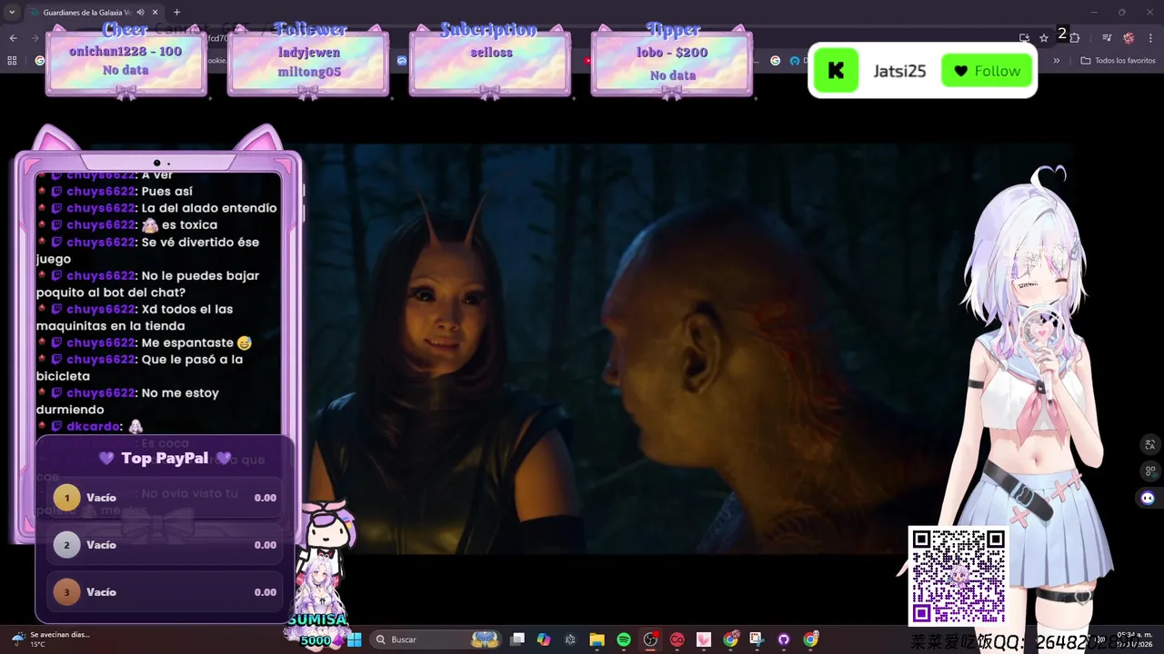Open the tab search dropdown arrow
Screen dimensions: 1164x654
pos(12,13)
